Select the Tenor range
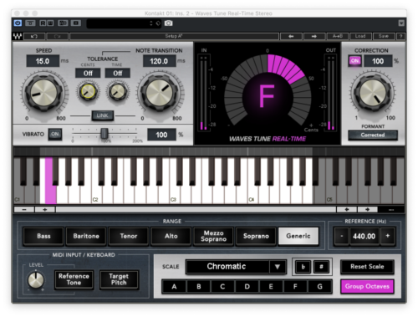The height and width of the screenshot is (317, 418). click(129, 236)
